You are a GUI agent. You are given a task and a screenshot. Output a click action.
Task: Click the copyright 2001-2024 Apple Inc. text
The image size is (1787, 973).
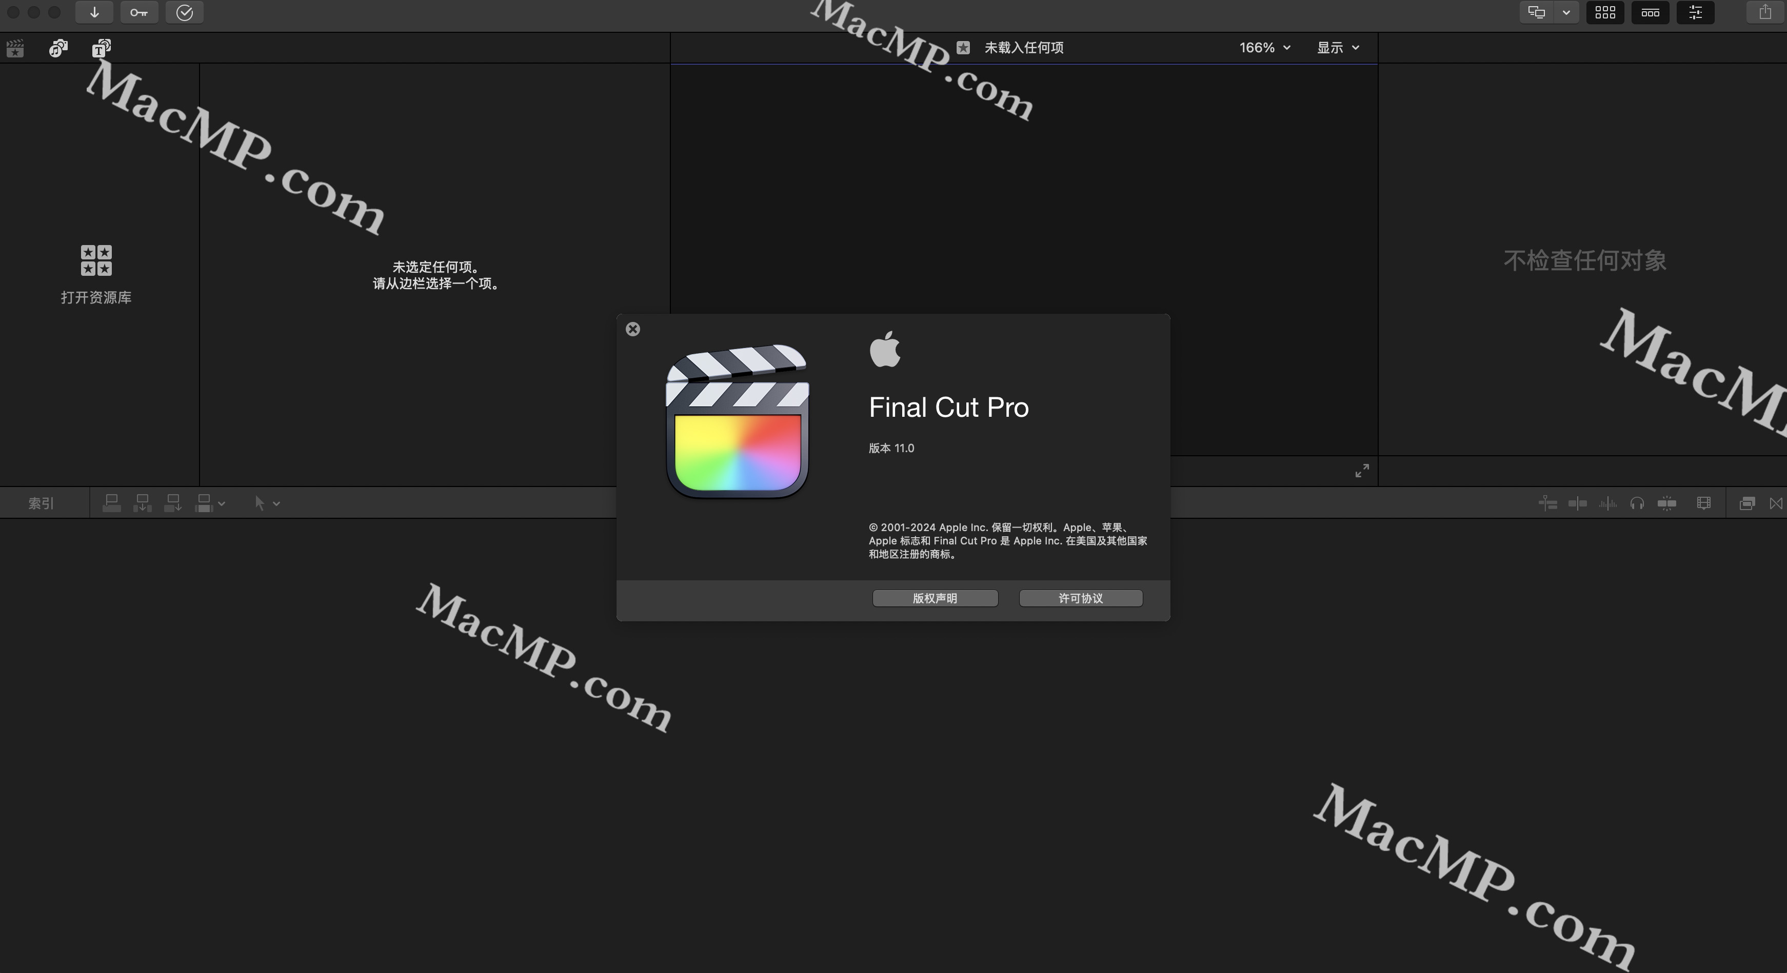click(x=1008, y=541)
